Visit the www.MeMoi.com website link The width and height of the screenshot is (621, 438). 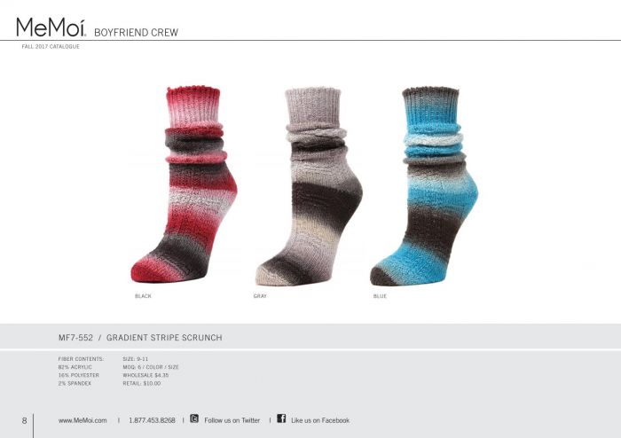83,420
